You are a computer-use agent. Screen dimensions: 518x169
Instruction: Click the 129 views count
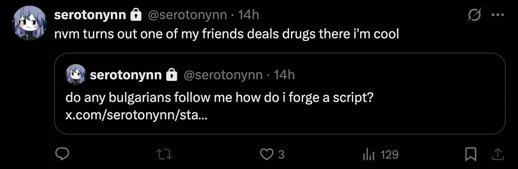click(389, 155)
